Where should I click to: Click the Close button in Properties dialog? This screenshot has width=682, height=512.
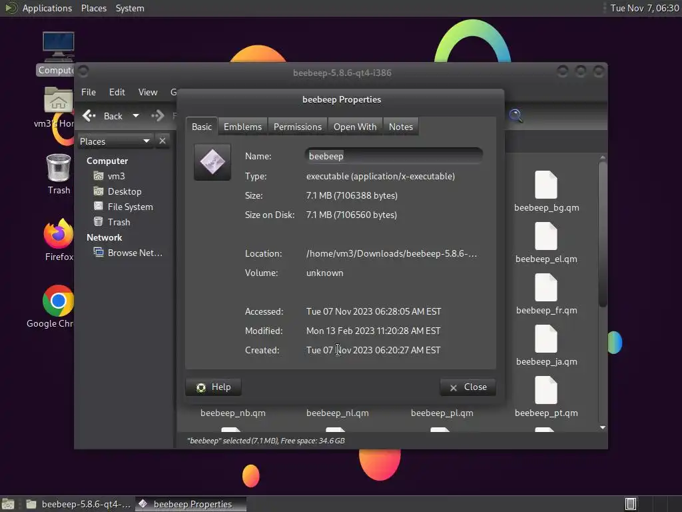[x=468, y=387]
